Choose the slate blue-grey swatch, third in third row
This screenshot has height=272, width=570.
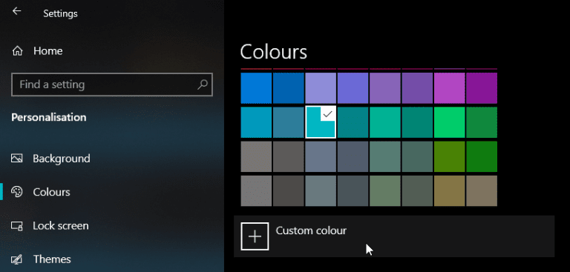point(321,156)
